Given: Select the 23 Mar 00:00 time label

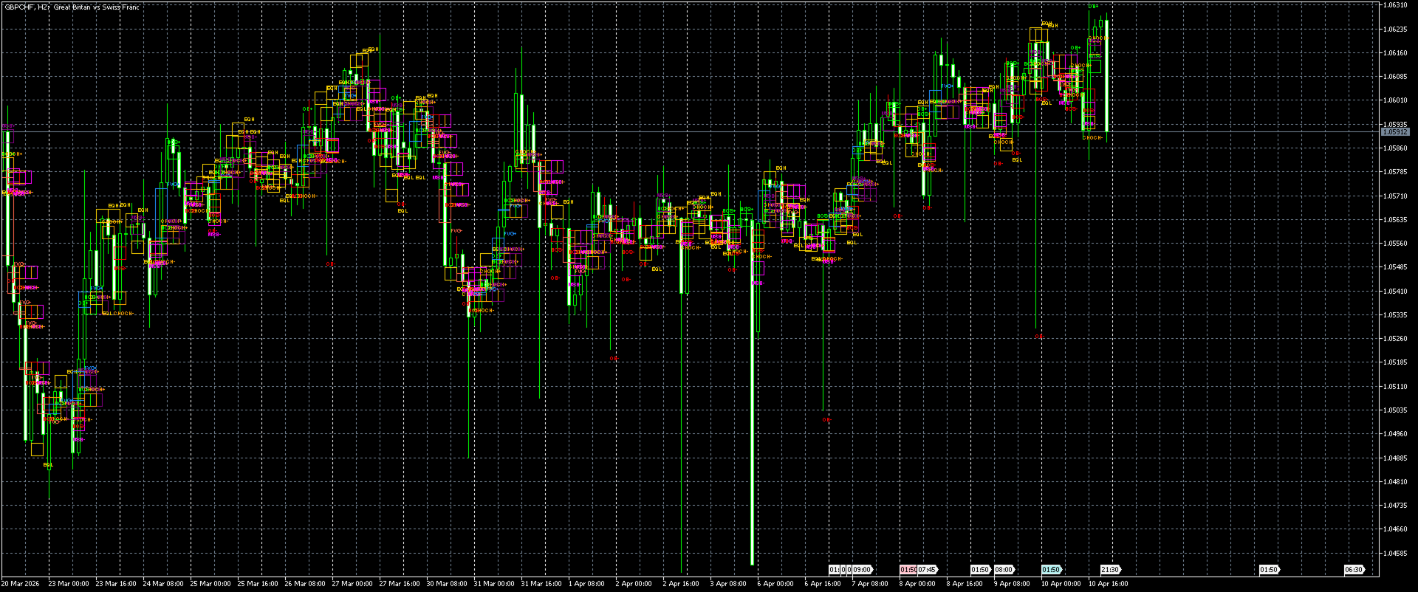Looking at the screenshot, I should coord(69,584).
